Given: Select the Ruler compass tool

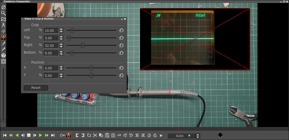Looking at the screenshot, I should 4,25.
